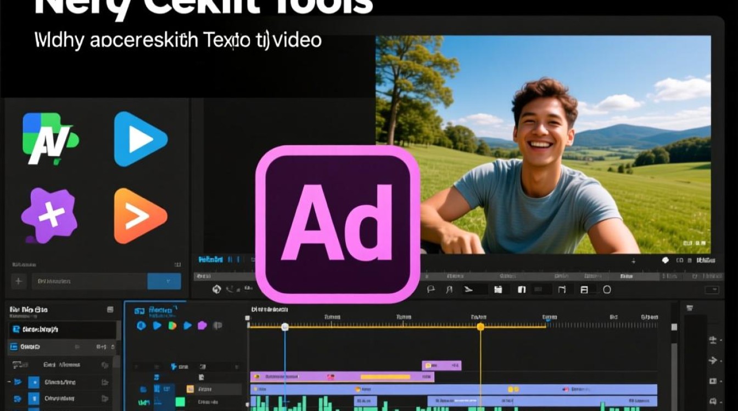738x411 pixels.
Task: Click the purple blob icon in the timeline panel
Action: pos(202,326)
